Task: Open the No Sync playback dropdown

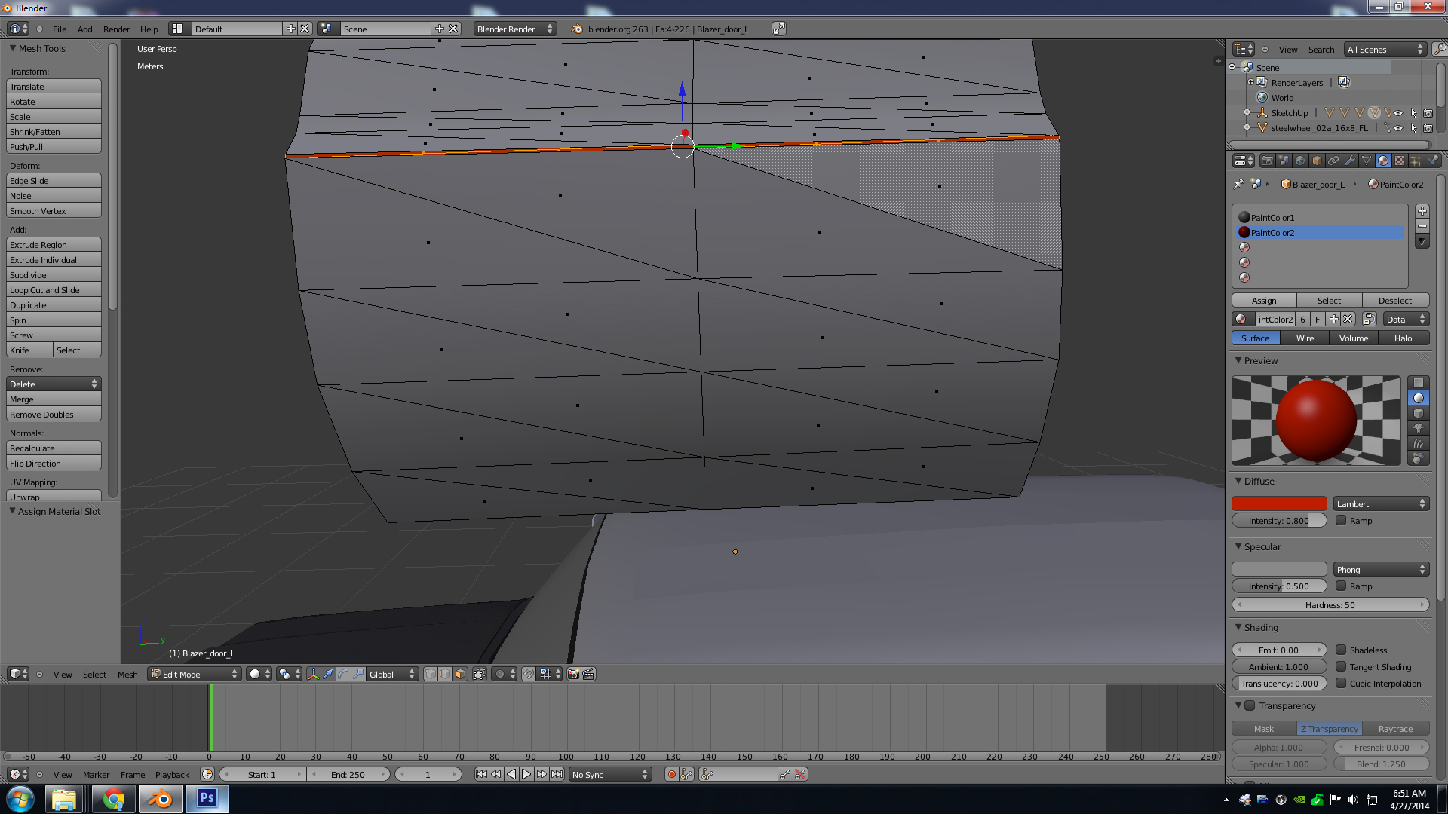Action: coord(610,774)
